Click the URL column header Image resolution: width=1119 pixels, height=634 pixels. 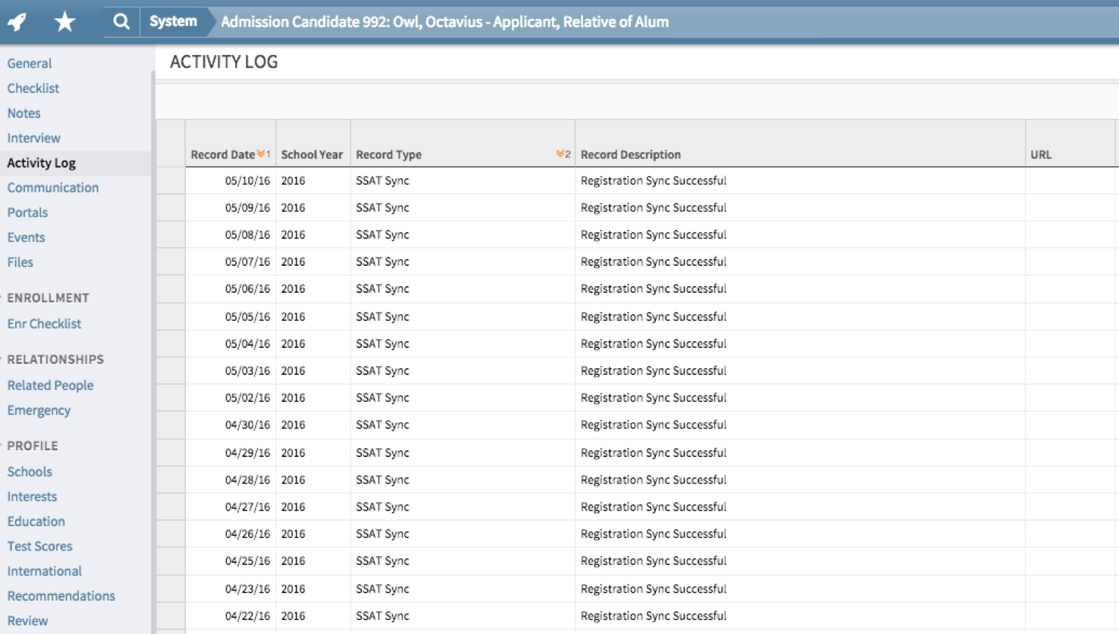point(1041,155)
